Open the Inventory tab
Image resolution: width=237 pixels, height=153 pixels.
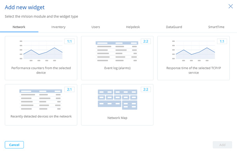pos(58,27)
